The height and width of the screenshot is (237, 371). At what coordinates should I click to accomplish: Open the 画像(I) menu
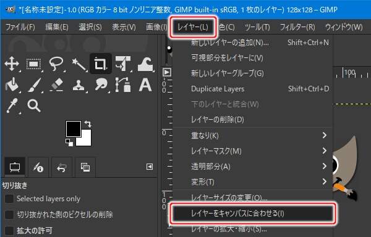(156, 27)
